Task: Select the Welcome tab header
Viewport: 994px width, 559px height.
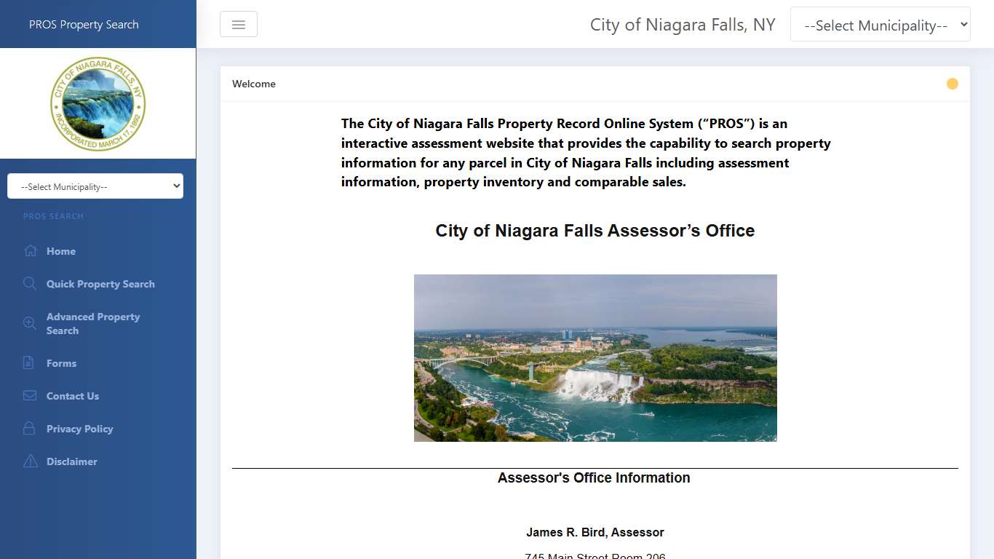Action: click(253, 84)
